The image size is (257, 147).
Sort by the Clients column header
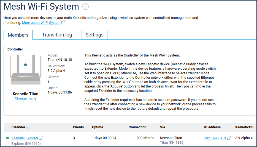click(78, 127)
